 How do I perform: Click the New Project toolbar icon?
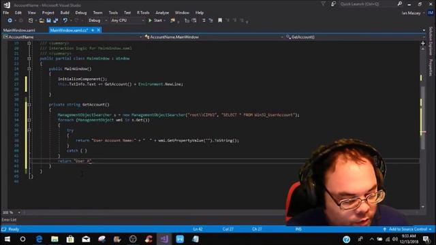31,20
